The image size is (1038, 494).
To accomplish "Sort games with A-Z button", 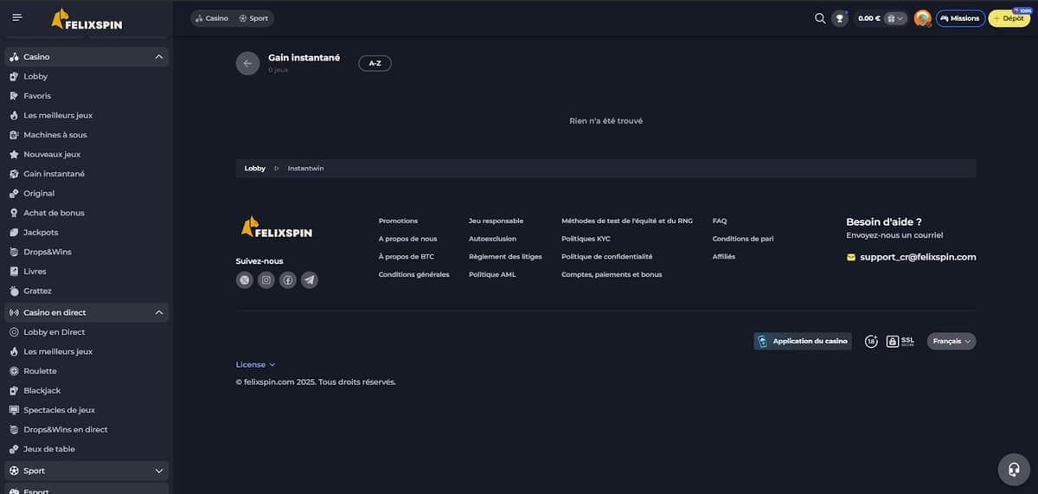I will pos(375,63).
